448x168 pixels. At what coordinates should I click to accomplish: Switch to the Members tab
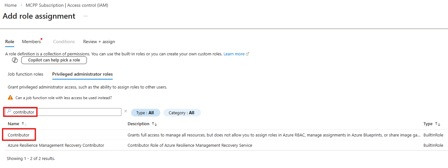click(x=31, y=42)
